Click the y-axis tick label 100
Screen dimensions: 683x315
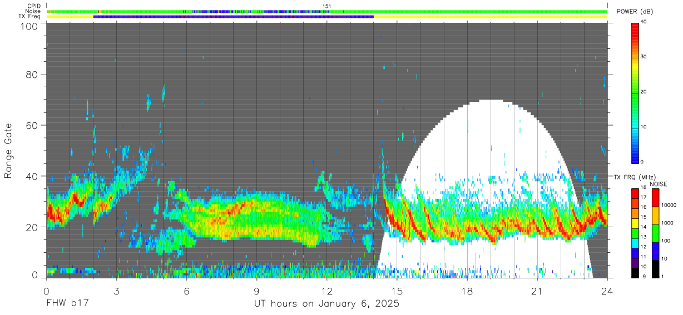(29, 26)
